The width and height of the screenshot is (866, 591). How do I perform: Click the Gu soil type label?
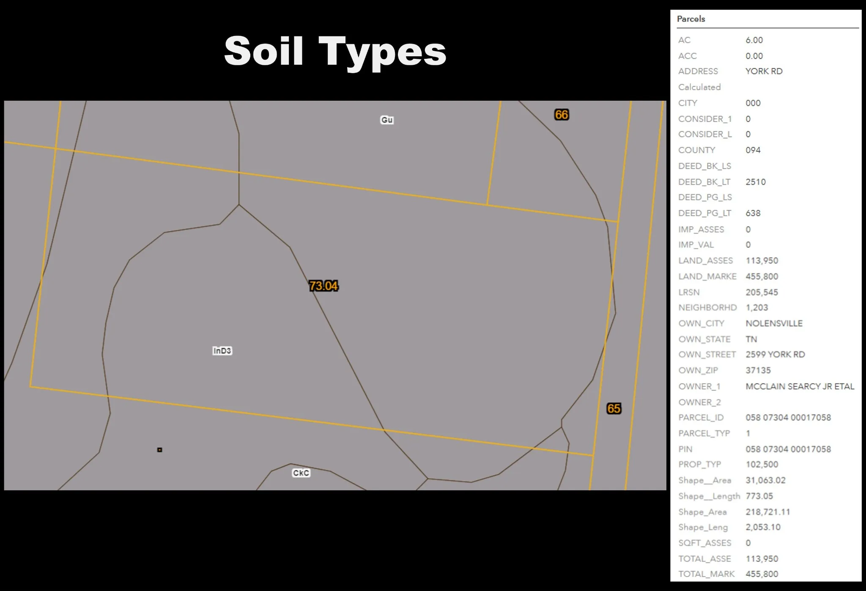click(x=387, y=120)
